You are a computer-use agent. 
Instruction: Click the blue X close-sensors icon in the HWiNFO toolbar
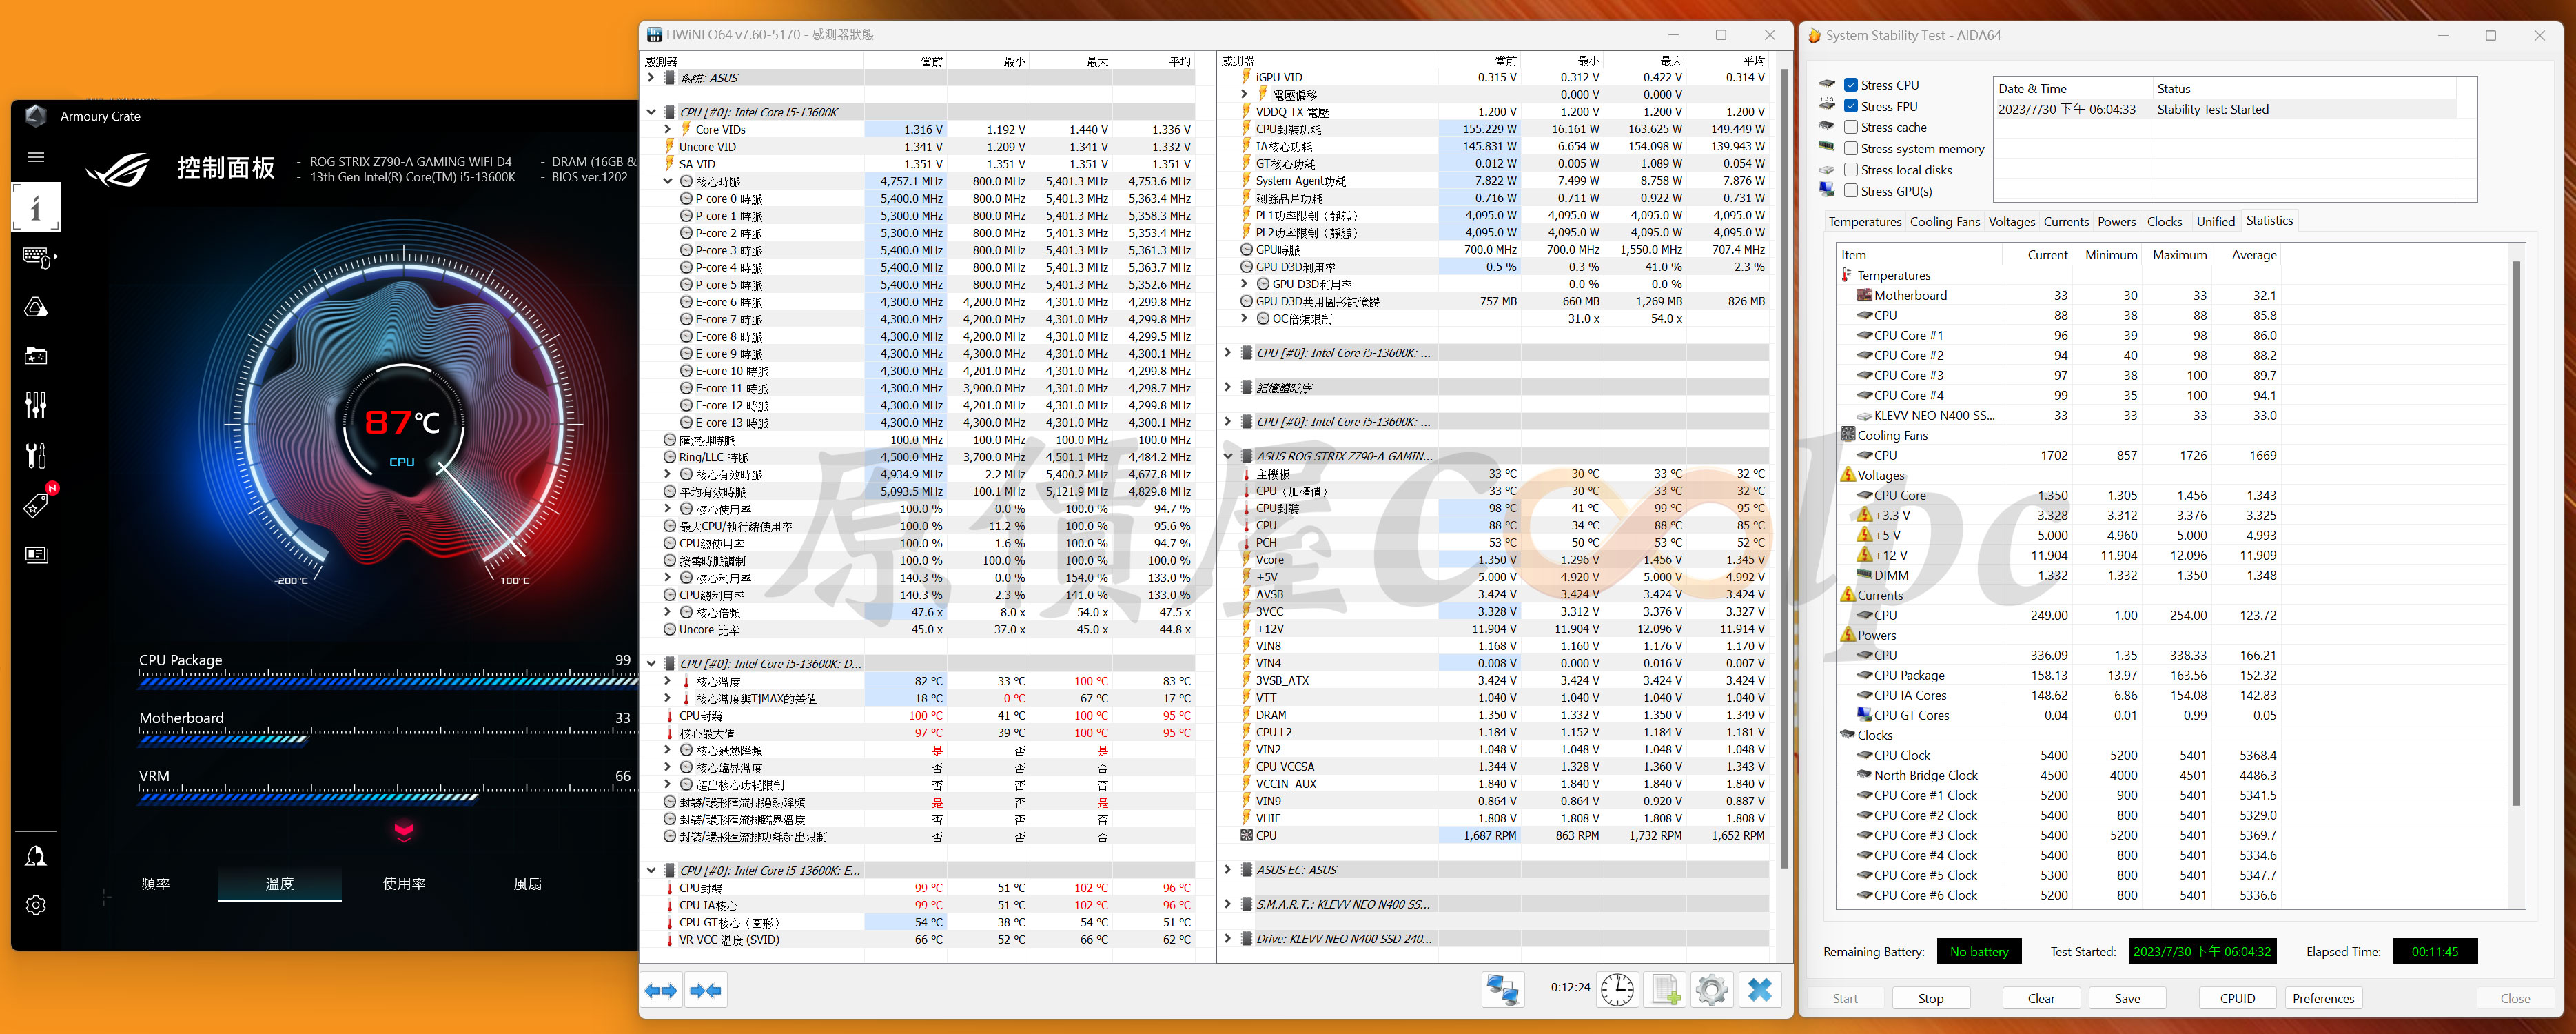1760,989
